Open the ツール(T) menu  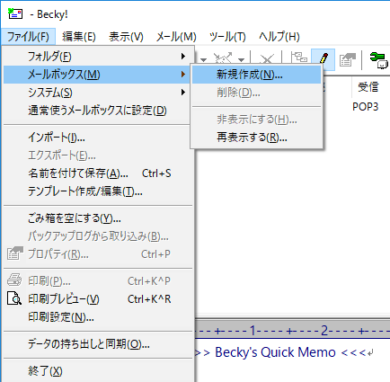click(227, 37)
